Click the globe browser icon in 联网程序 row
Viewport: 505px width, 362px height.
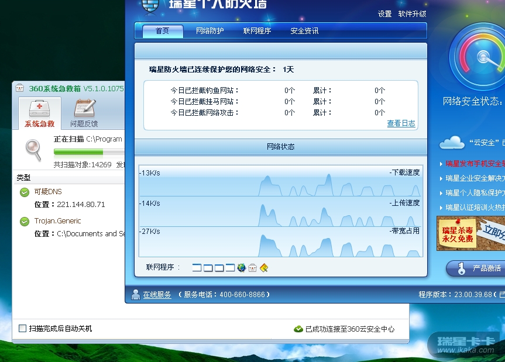tap(241, 267)
